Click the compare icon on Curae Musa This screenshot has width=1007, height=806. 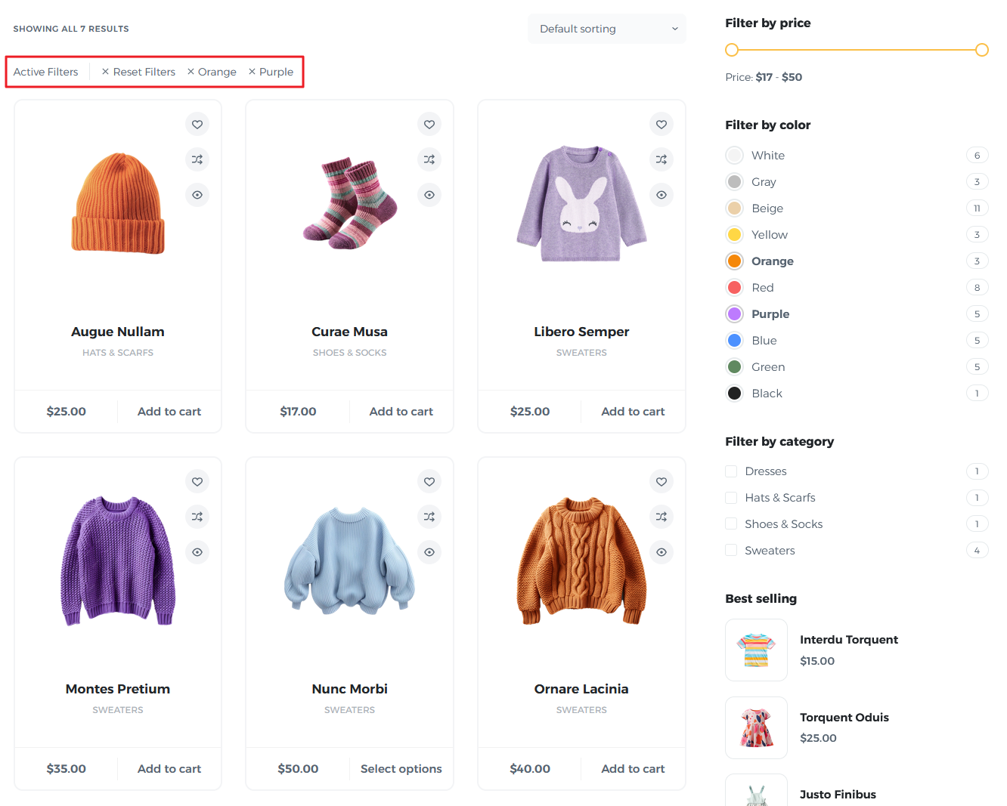[429, 159]
